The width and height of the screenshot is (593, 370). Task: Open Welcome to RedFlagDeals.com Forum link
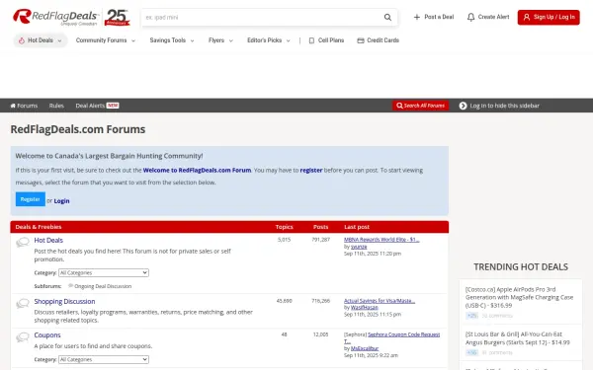pos(197,171)
